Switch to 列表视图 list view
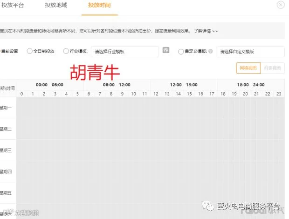This screenshot has width=289, height=219. click(272, 68)
